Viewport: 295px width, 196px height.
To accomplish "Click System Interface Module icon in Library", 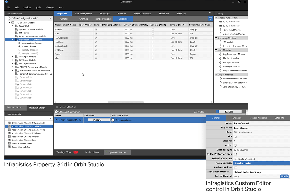I will pyautogui.click(x=220, y=34).
